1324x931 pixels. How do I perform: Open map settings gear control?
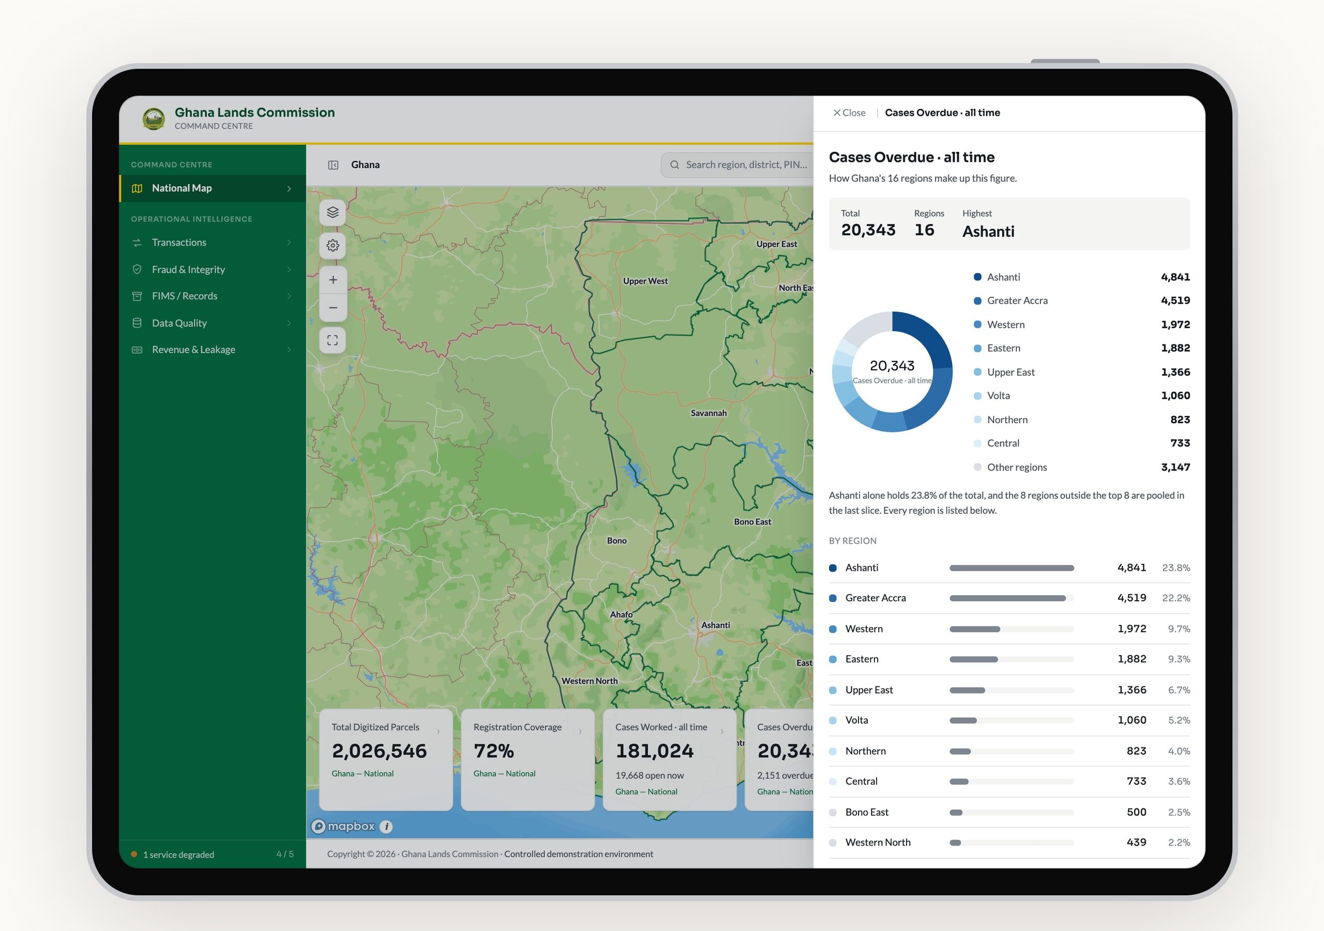point(333,246)
